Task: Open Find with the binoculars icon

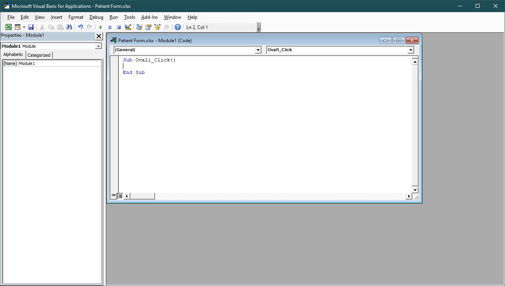Action: (69, 27)
